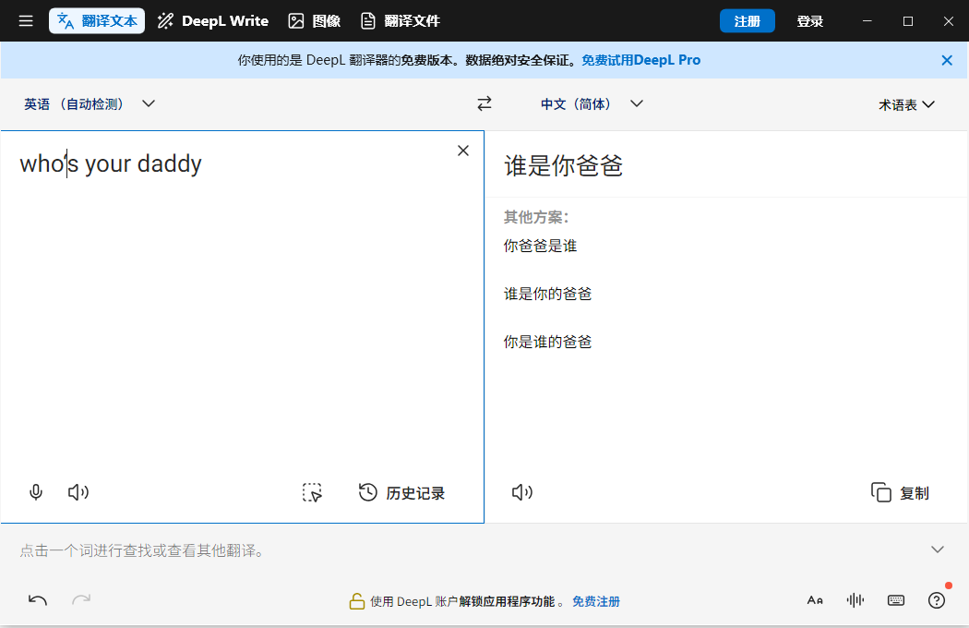Minimize the DeepL window

[x=867, y=21]
